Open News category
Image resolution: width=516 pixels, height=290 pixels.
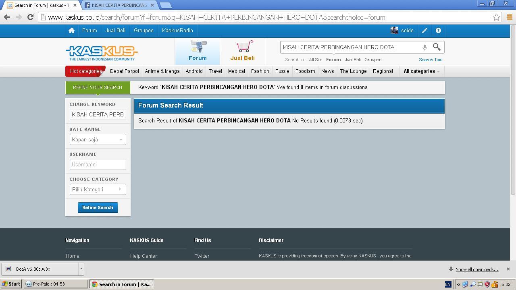click(327, 71)
